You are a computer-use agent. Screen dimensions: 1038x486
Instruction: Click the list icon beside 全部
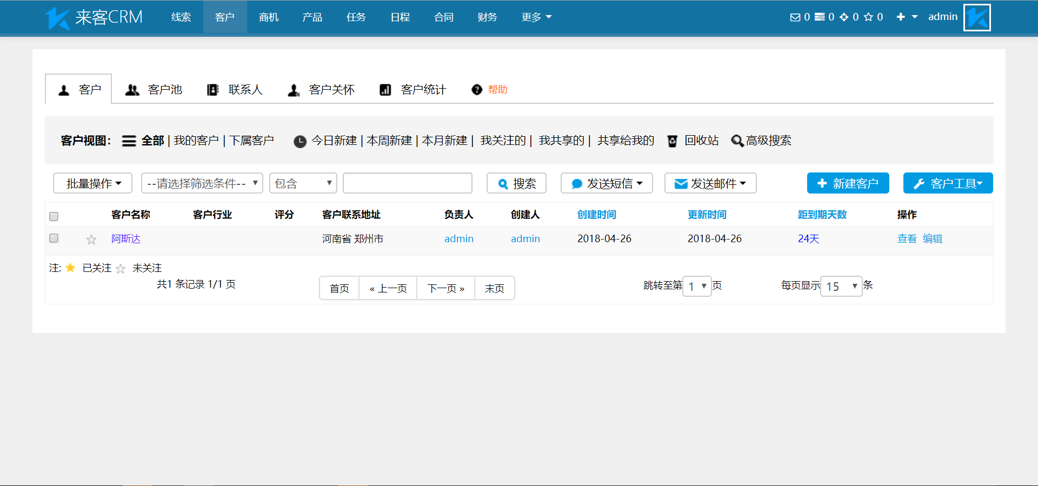pos(129,141)
